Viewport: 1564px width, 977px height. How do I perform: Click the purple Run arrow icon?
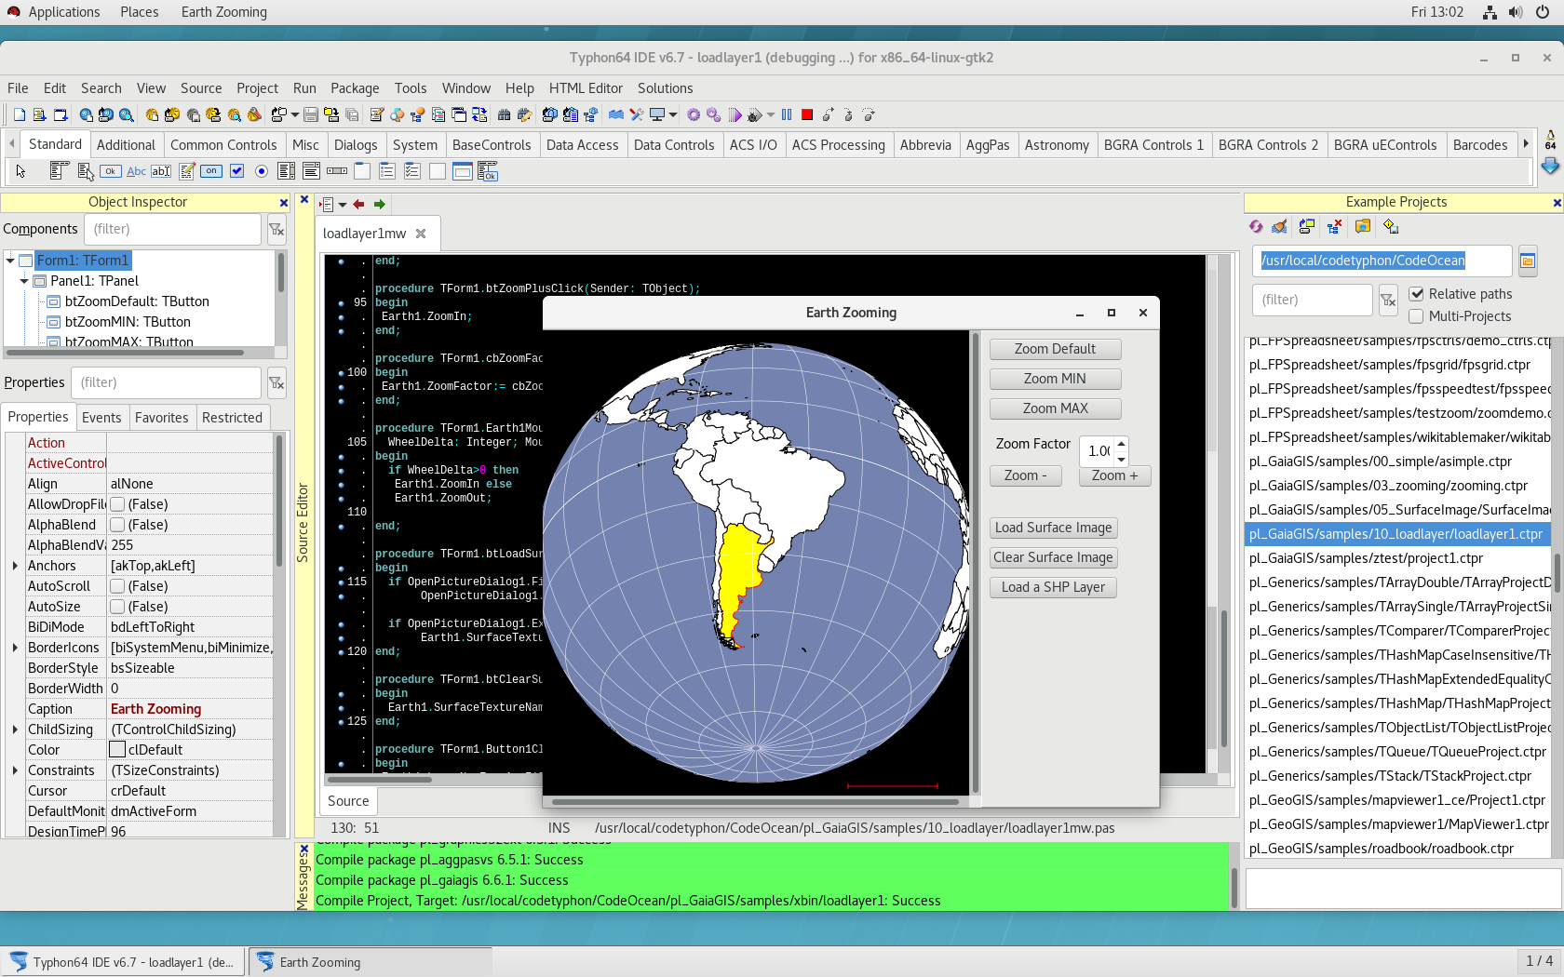tap(735, 115)
